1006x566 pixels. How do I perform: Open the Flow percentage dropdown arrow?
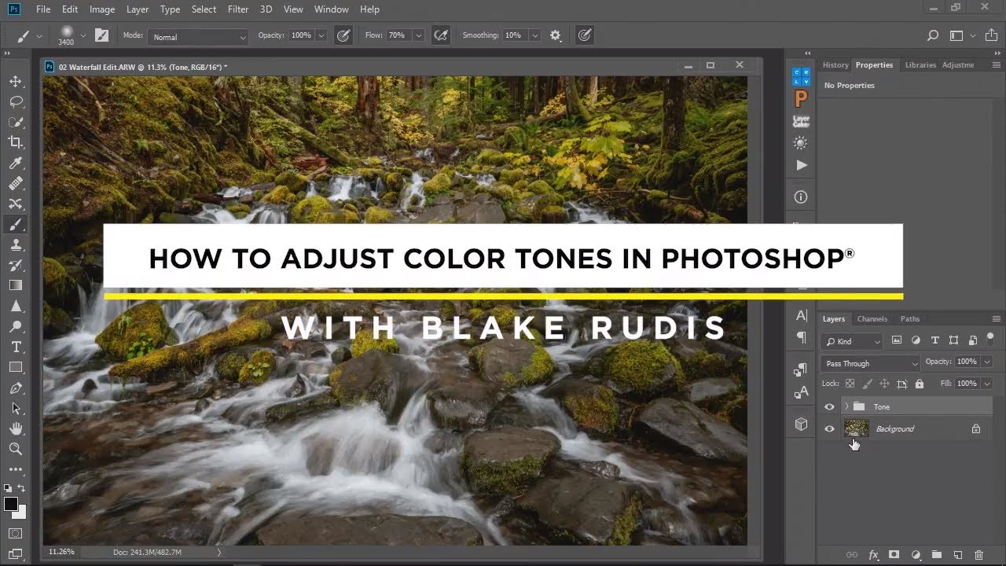[418, 35]
